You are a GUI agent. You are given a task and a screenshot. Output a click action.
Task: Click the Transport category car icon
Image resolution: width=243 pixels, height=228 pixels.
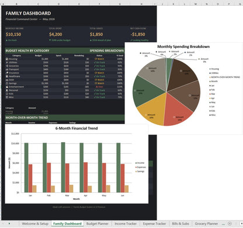click(7, 70)
